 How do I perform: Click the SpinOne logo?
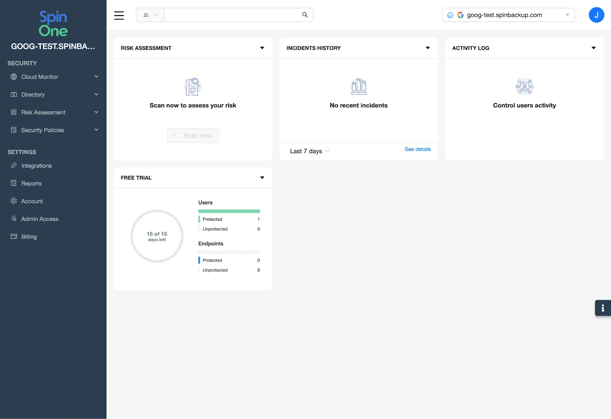[x=53, y=23]
